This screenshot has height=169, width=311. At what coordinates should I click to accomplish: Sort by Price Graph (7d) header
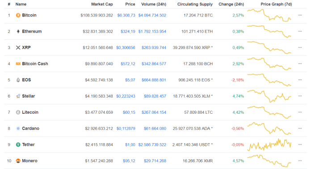[x=276, y=4]
